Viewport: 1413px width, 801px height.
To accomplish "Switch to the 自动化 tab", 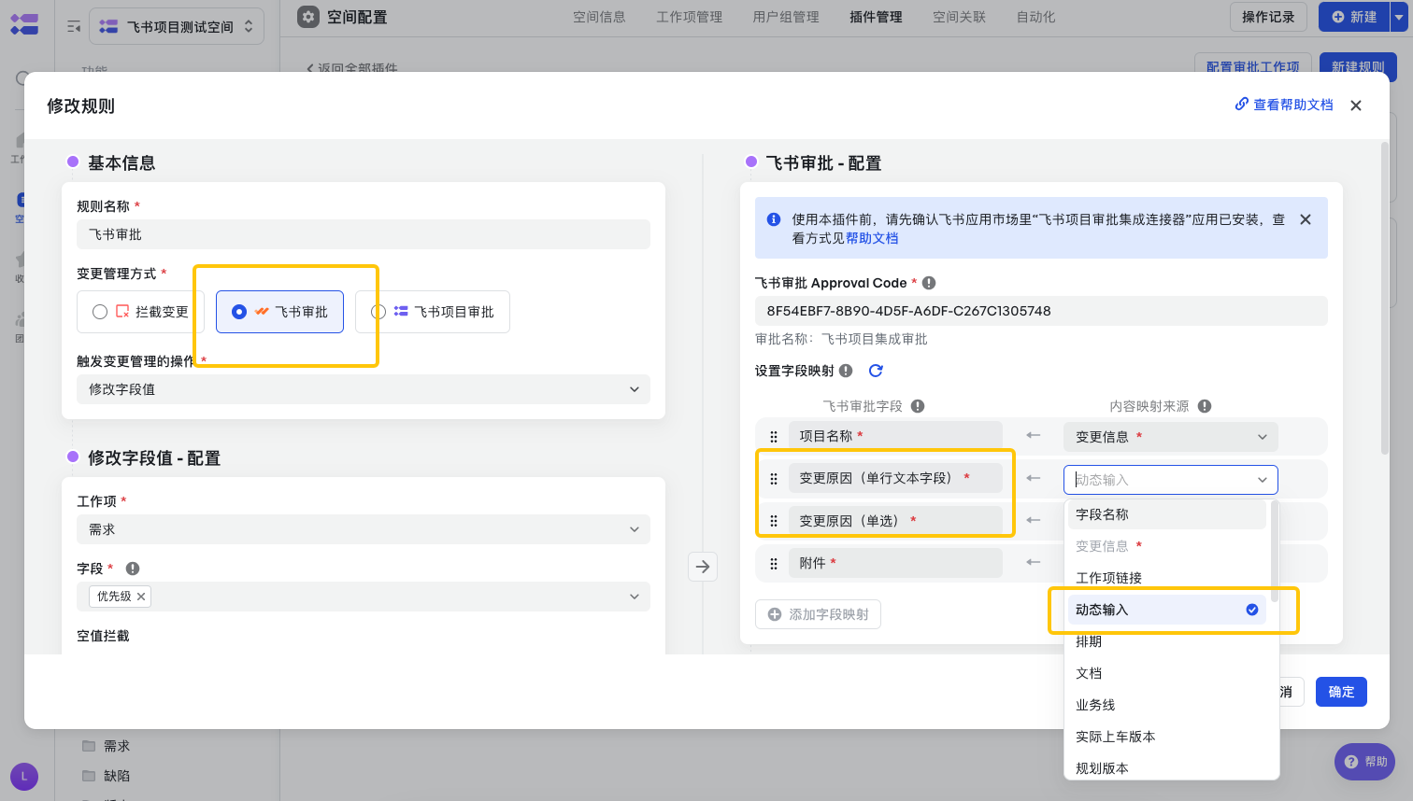I will (1035, 17).
